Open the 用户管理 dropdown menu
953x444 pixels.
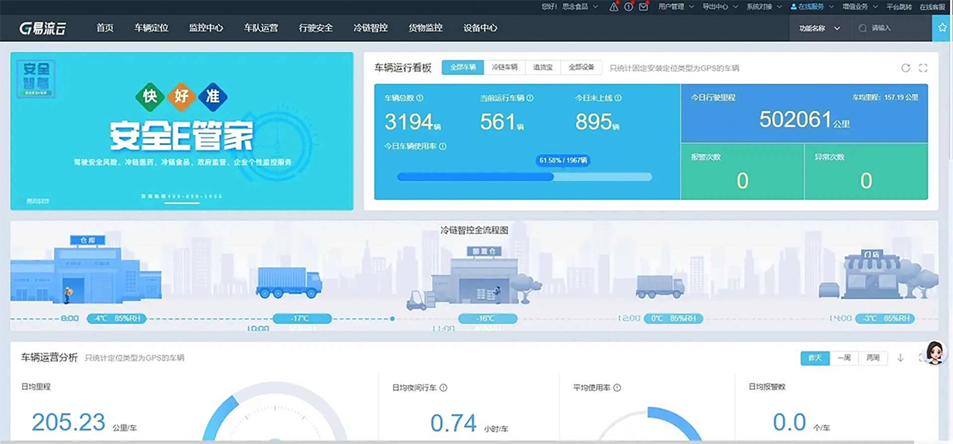pos(676,7)
